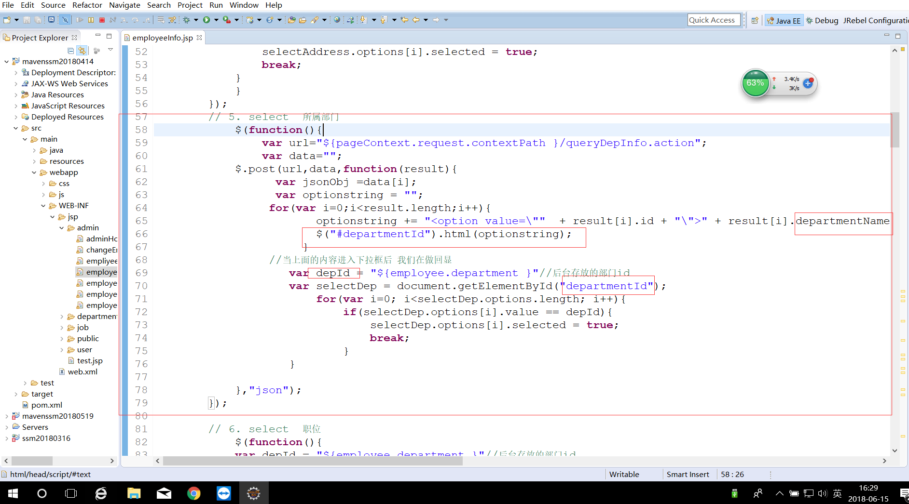The image size is (909, 504).
Task: Open the Source menu
Action: pos(53,5)
